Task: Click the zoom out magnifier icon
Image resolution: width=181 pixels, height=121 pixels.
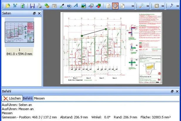Action: tap(142, 6)
